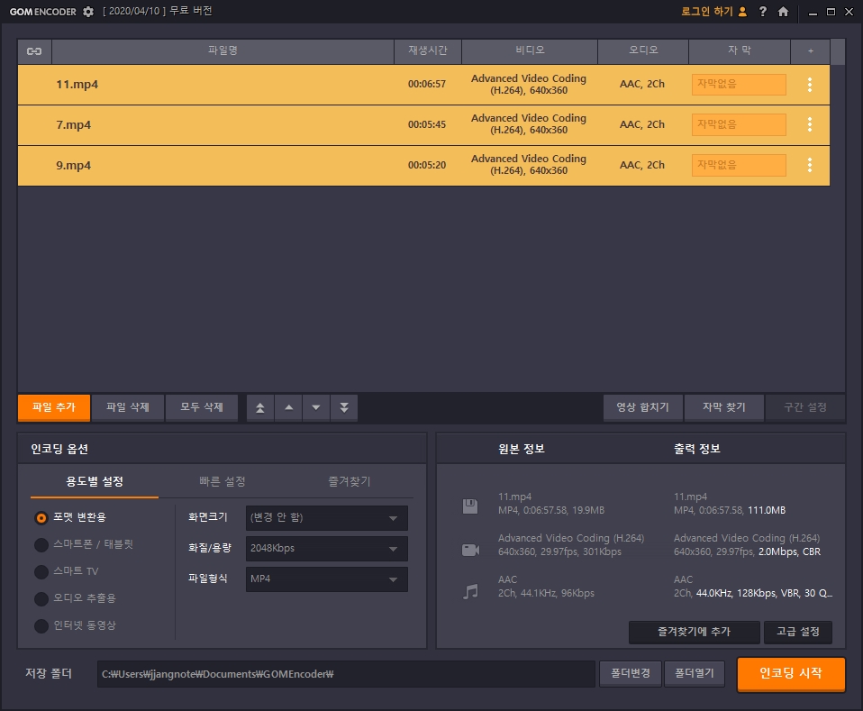Start encoding with 인코딩 시작
Viewport: 863px width, 711px height.
point(791,673)
